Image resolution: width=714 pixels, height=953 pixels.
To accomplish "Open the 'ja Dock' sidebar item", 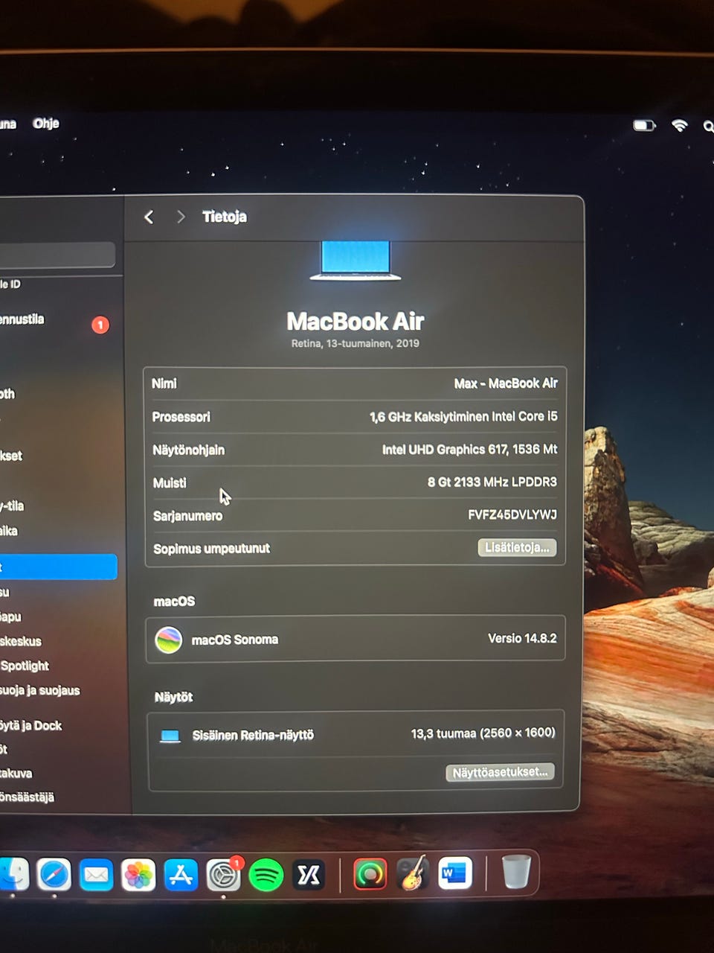I will click(30, 725).
